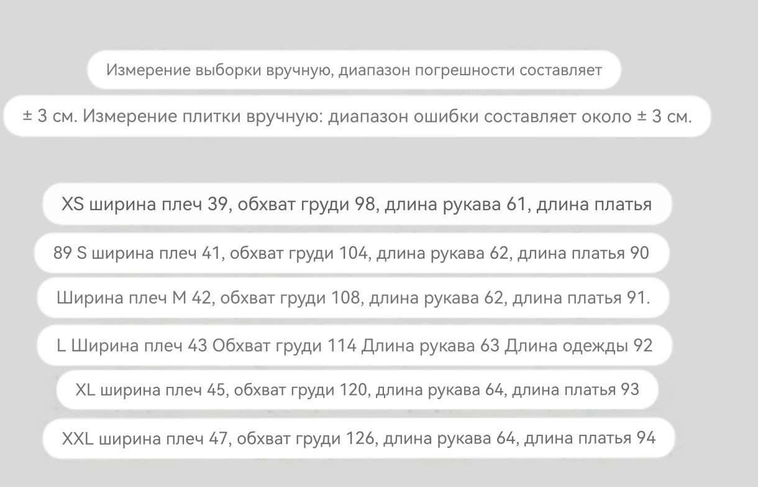Image resolution: width=758 pixels, height=487 pixels.
Task: Click 'длина рукава 64' in XL row
Action: (x=439, y=390)
